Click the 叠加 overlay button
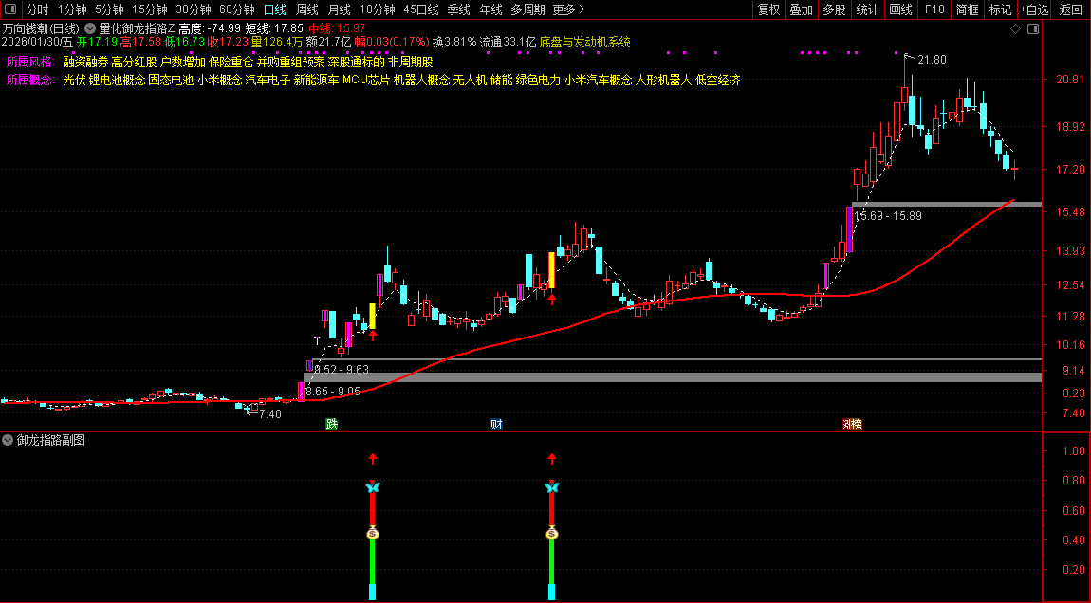This screenshot has width=1091, height=603. pyautogui.click(x=801, y=9)
